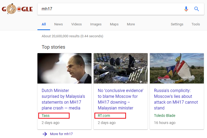Open the Dutch Minister photo thumbnail
The image size is (207, 138).
coord(64,68)
